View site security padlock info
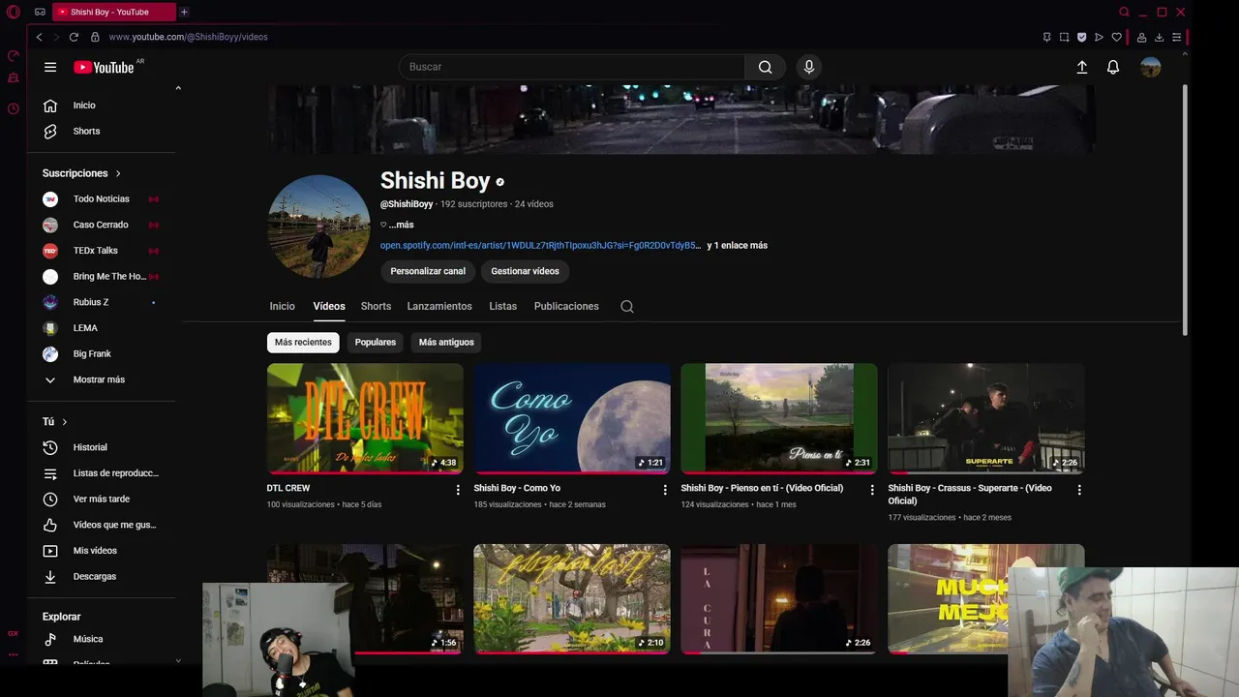 point(95,37)
